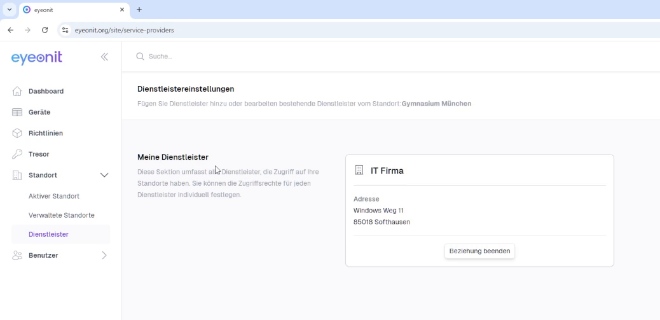Click the Benutzer people icon
The height and width of the screenshot is (320, 660).
point(17,255)
